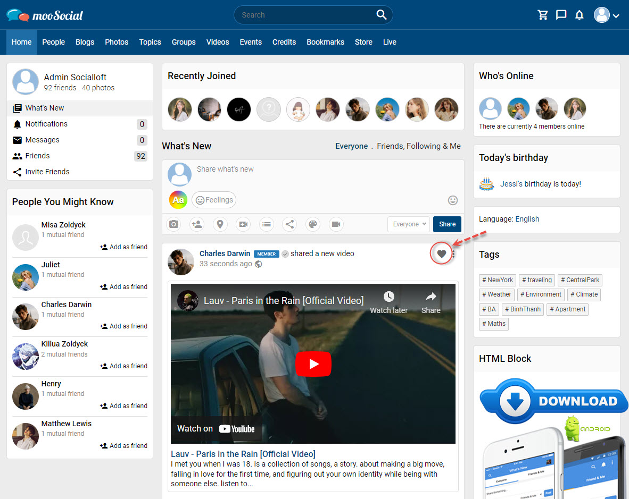Open Messages in the sidebar

click(x=80, y=140)
